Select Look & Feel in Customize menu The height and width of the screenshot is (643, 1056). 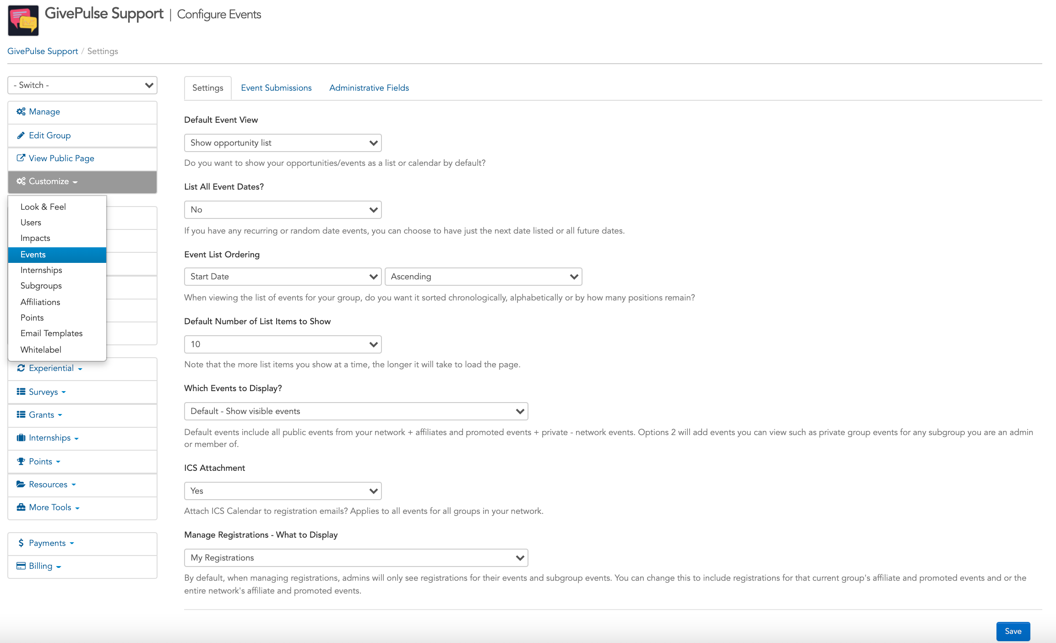57,207
